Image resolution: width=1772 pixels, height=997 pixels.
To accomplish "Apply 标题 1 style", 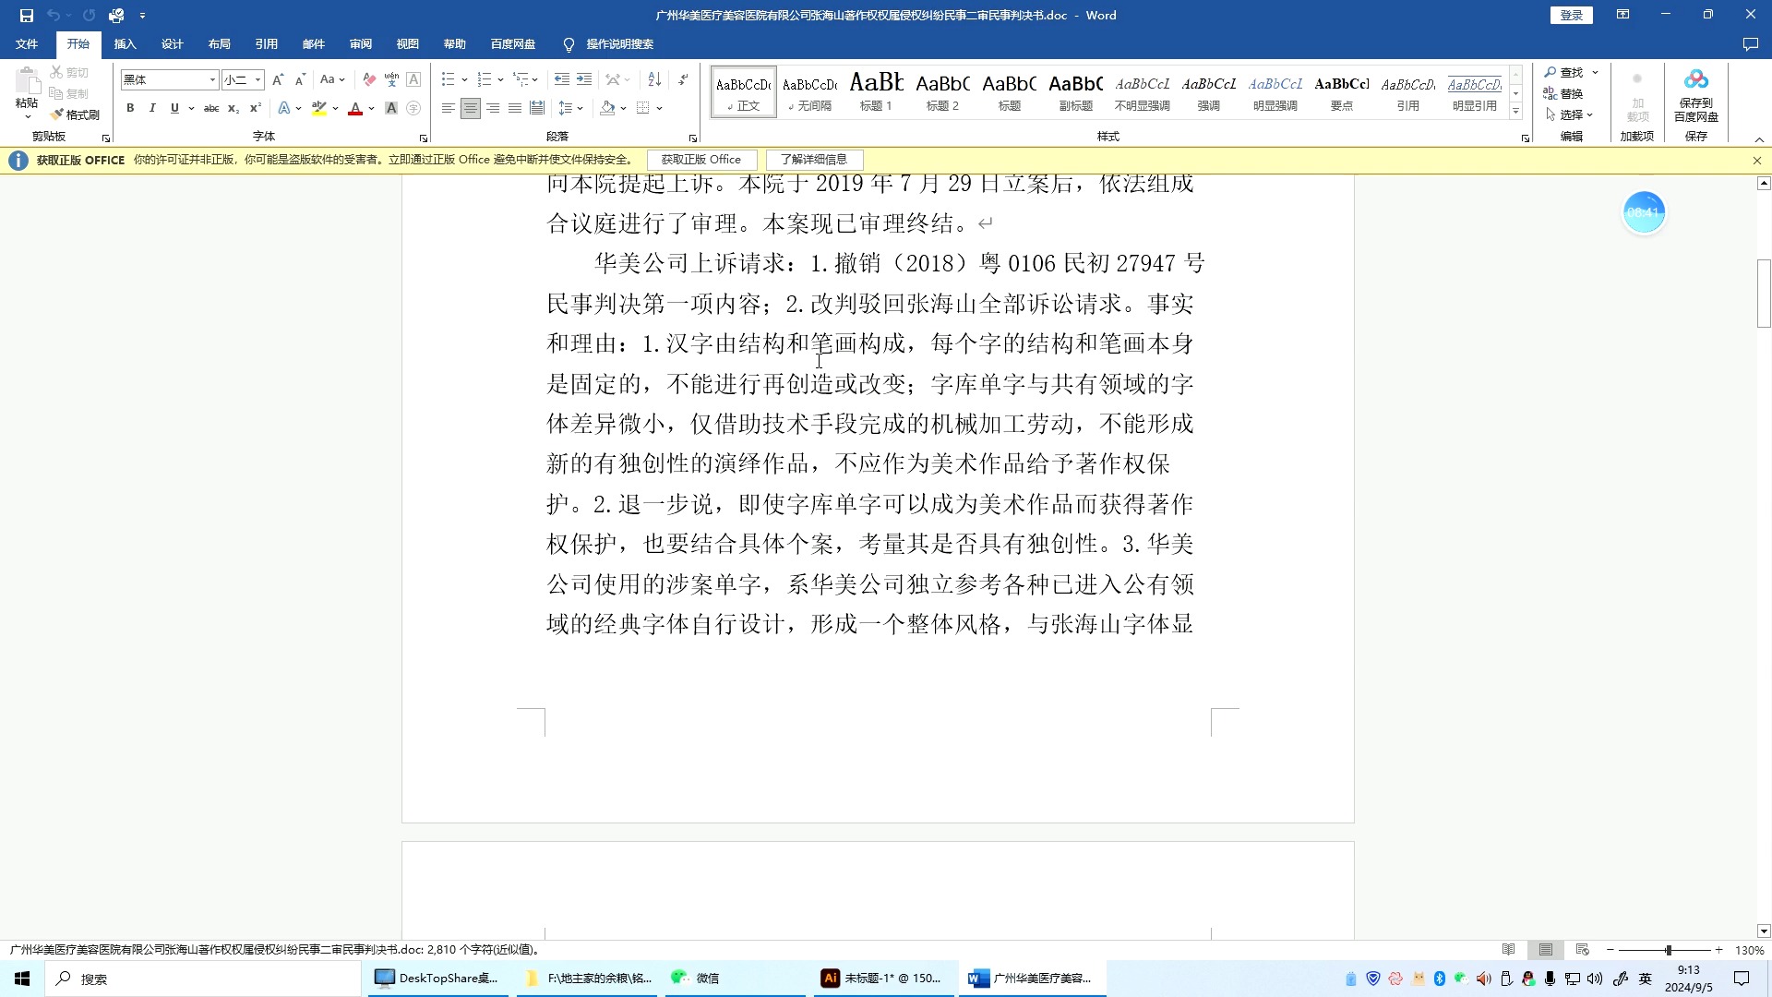I will [x=876, y=91].
